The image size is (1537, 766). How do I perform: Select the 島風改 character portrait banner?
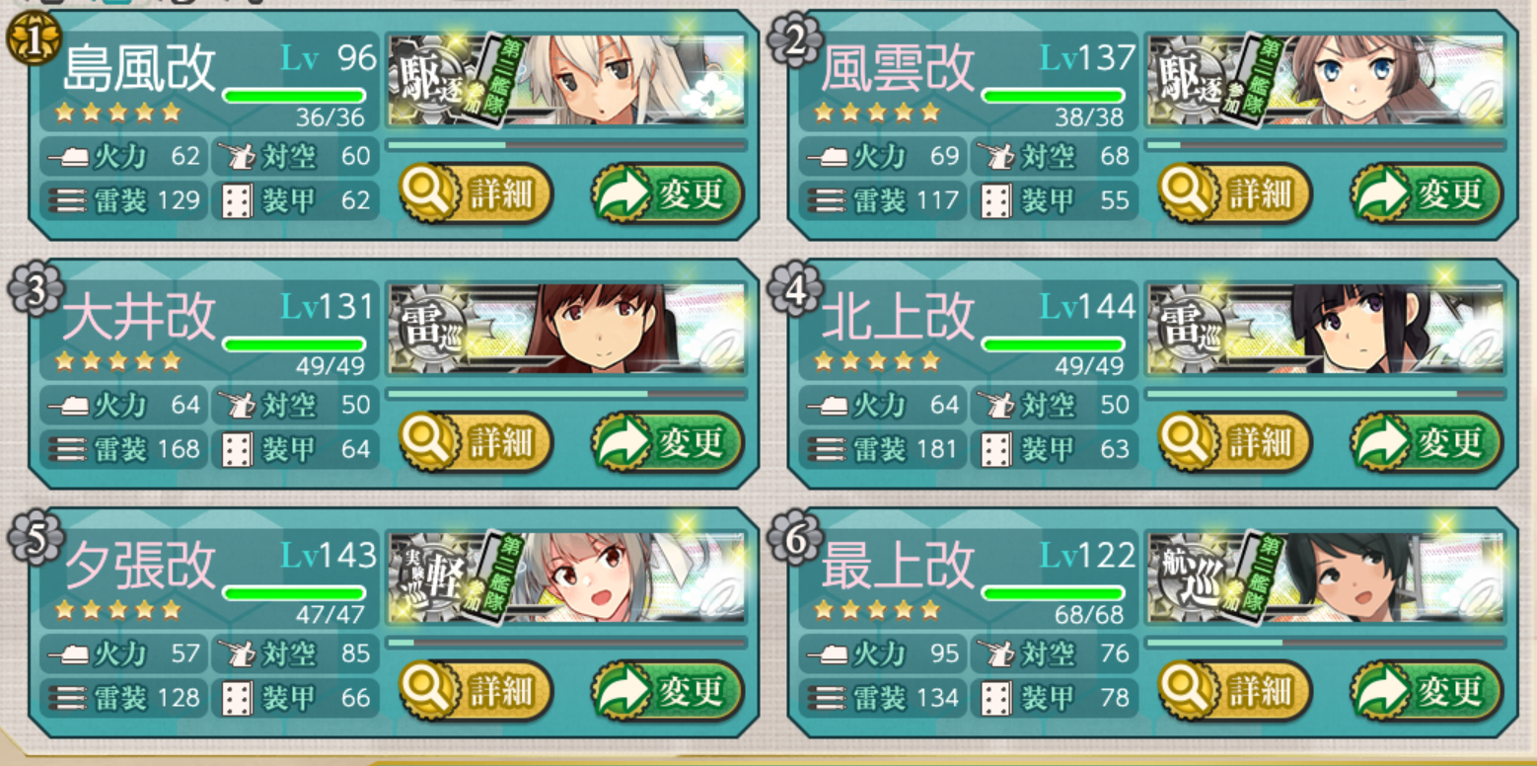pyautogui.click(x=566, y=81)
